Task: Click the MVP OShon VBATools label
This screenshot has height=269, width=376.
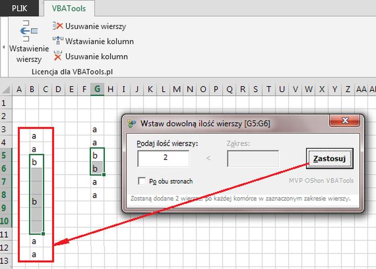Action: click(x=321, y=181)
